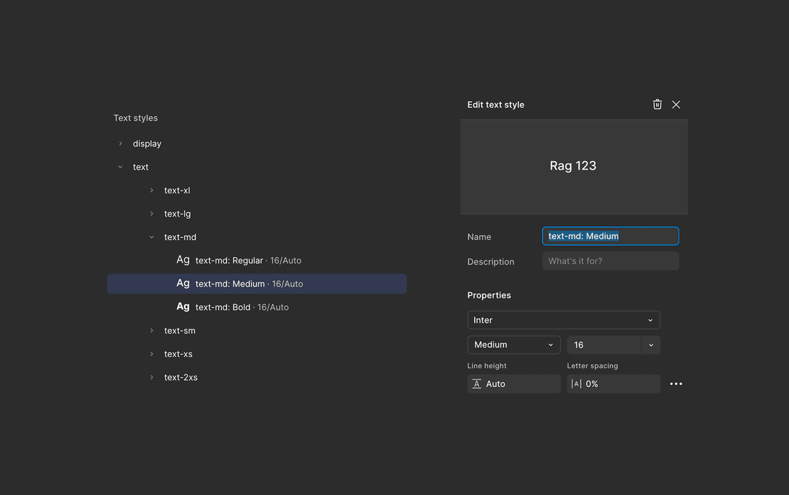Screen dimensions: 789x495
Task: Click Ag preview of text-md: Regular
Action: click(183, 260)
